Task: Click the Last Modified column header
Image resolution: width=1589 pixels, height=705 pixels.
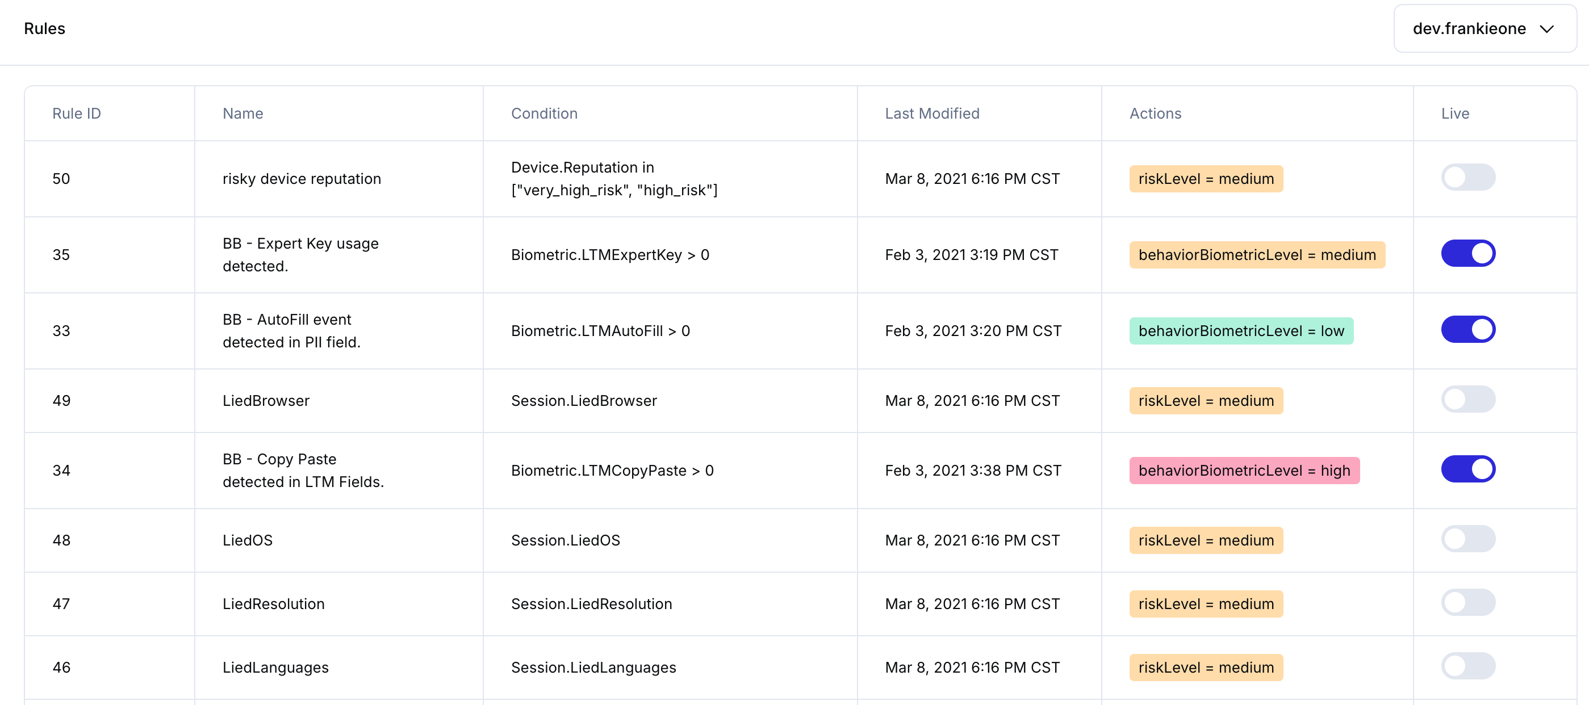Action: click(x=931, y=114)
